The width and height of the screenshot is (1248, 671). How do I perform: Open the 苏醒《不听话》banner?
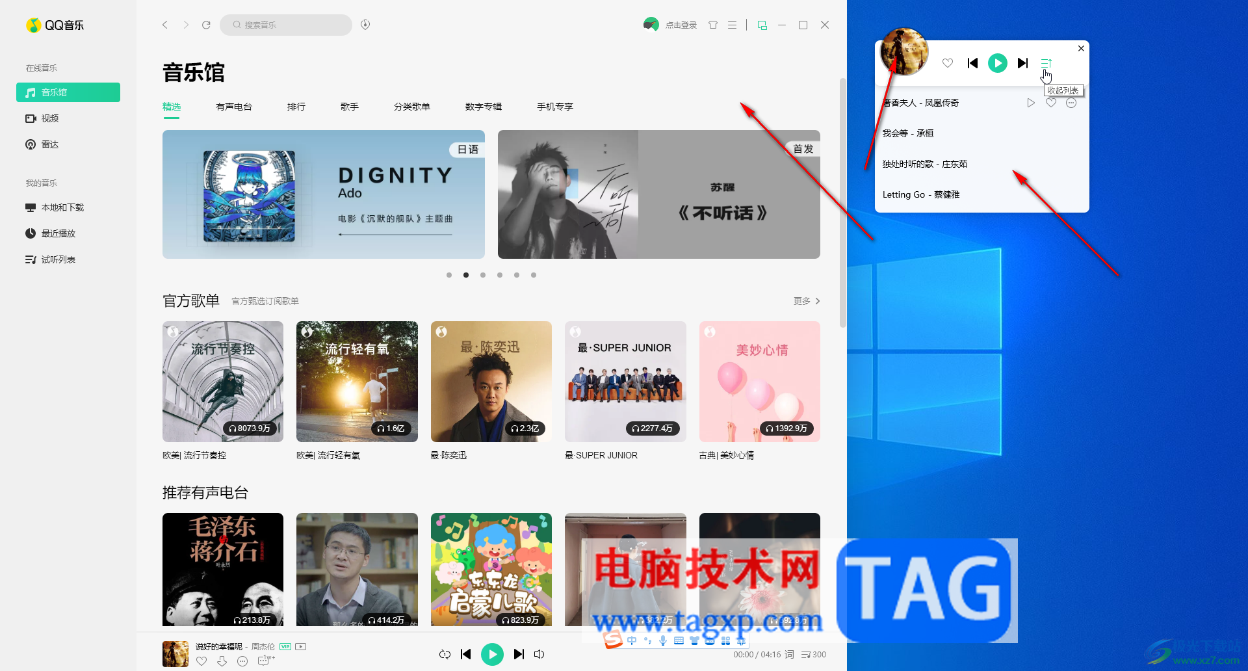(659, 194)
